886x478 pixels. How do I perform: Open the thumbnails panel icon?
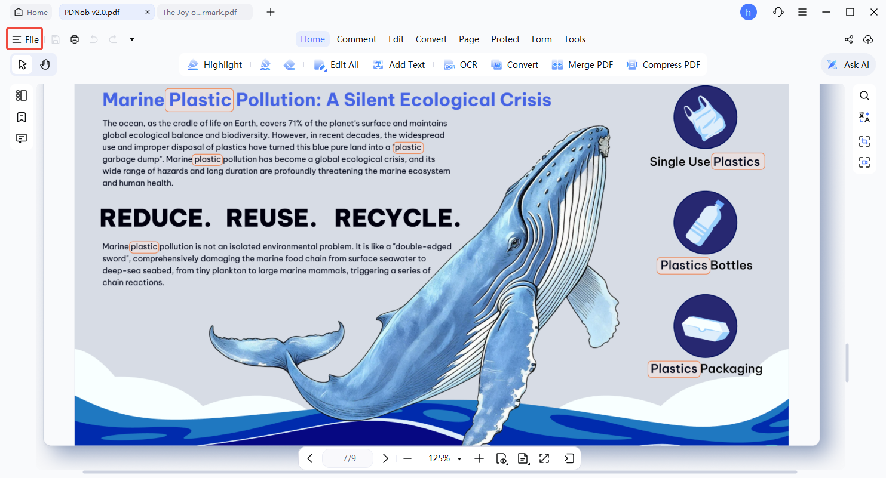click(22, 95)
